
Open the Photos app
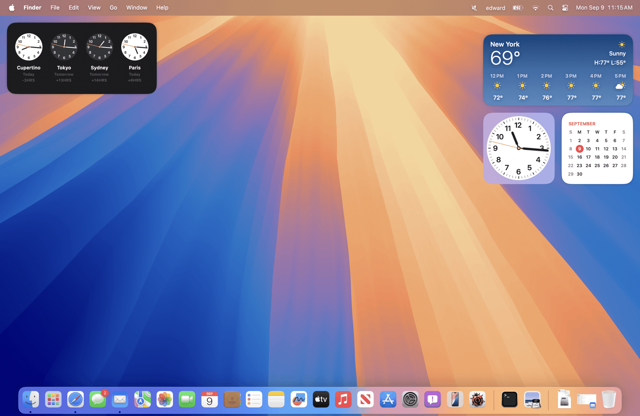point(164,399)
